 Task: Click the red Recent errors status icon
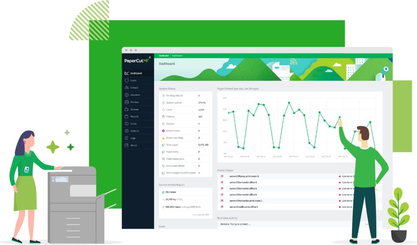point(163,131)
